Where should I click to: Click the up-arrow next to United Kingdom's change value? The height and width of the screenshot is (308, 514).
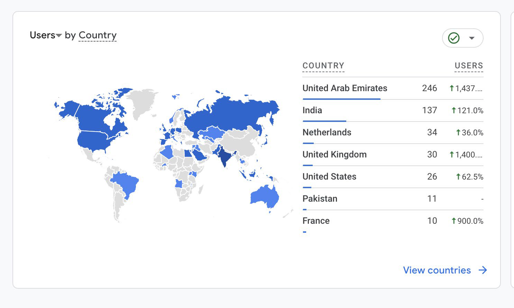(x=452, y=155)
